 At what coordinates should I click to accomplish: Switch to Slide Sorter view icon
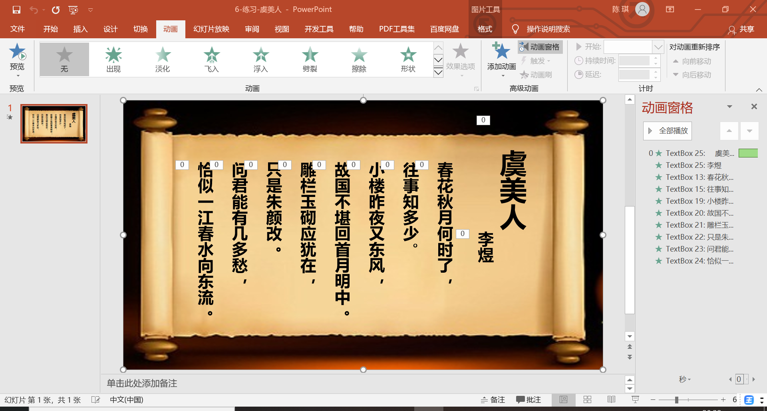point(588,400)
